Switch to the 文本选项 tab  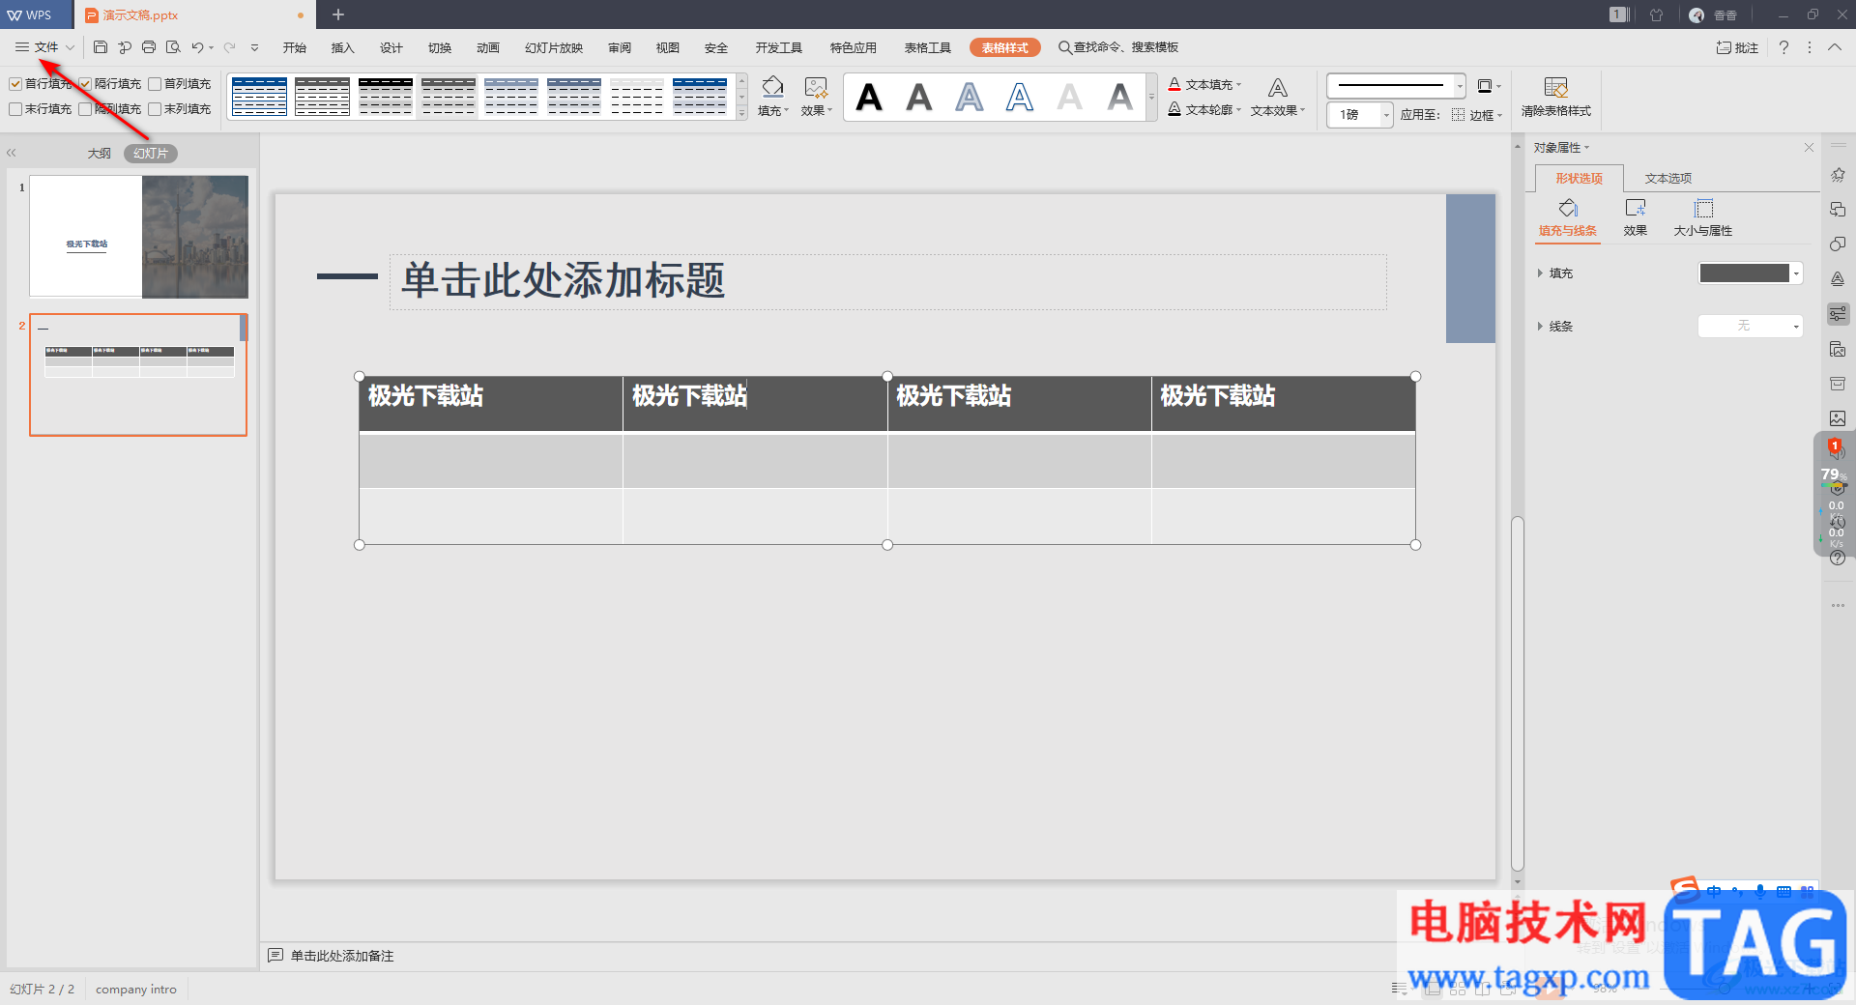pyautogui.click(x=1668, y=179)
